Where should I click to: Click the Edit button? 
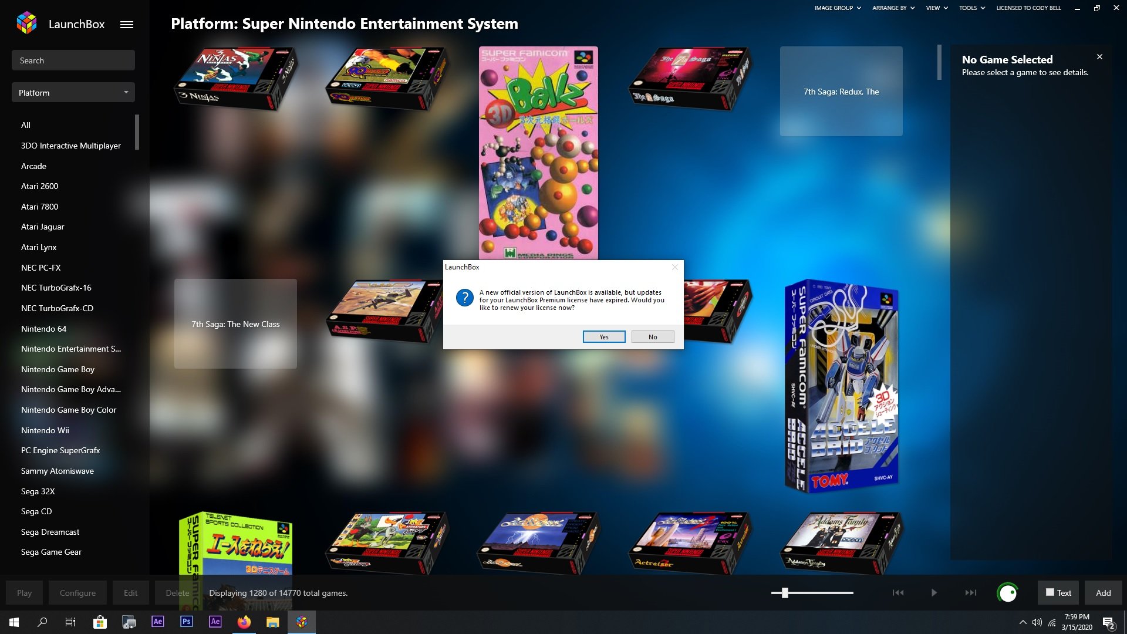(130, 593)
